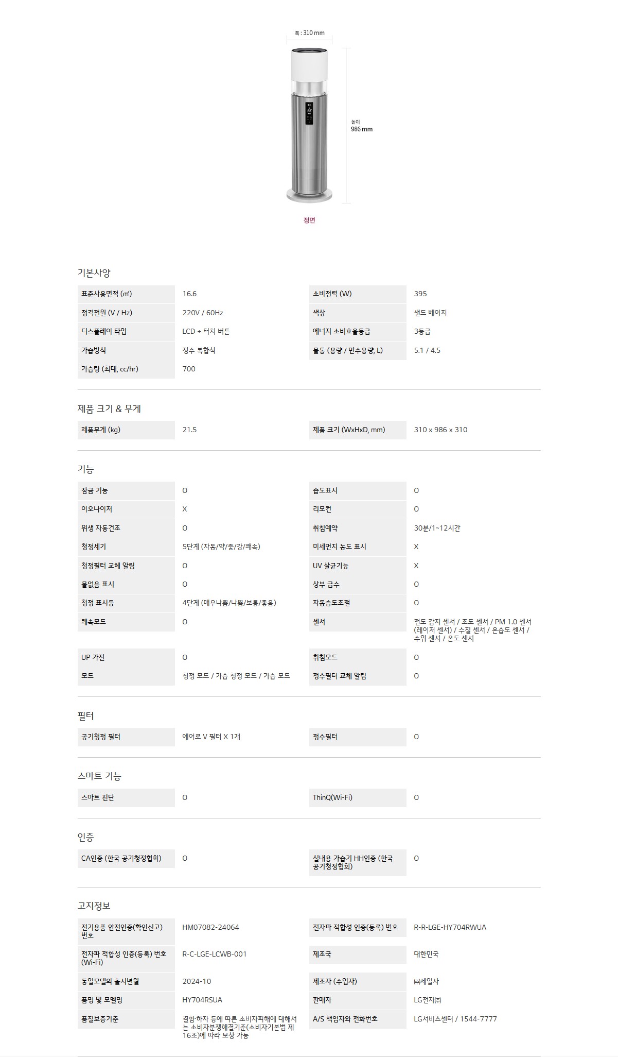Click the 고지정보 section heading
Screen dimensions: 618x1057
[94, 906]
